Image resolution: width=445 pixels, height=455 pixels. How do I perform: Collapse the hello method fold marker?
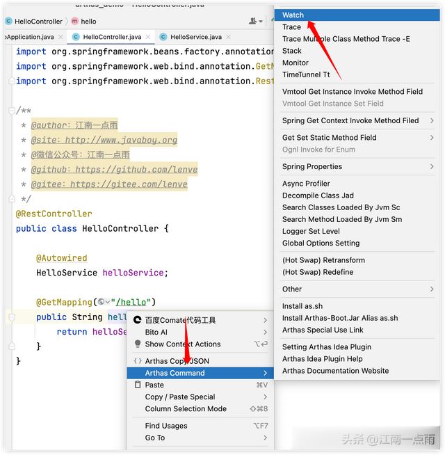click(x=12, y=317)
